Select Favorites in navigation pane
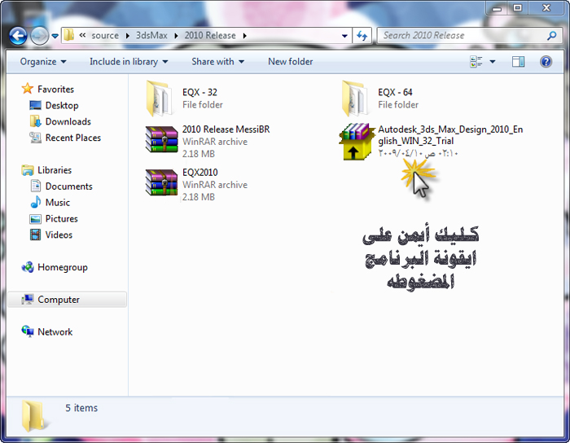Viewport: 570px width, 443px height. pyautogui.click(x=55, y=89)
